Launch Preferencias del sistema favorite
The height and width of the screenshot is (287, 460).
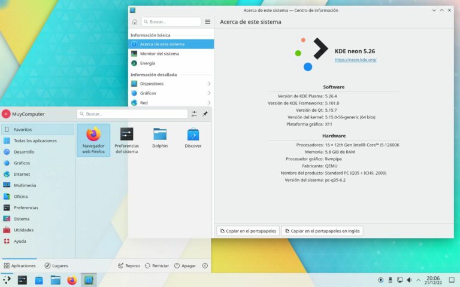tap(126, 141)
